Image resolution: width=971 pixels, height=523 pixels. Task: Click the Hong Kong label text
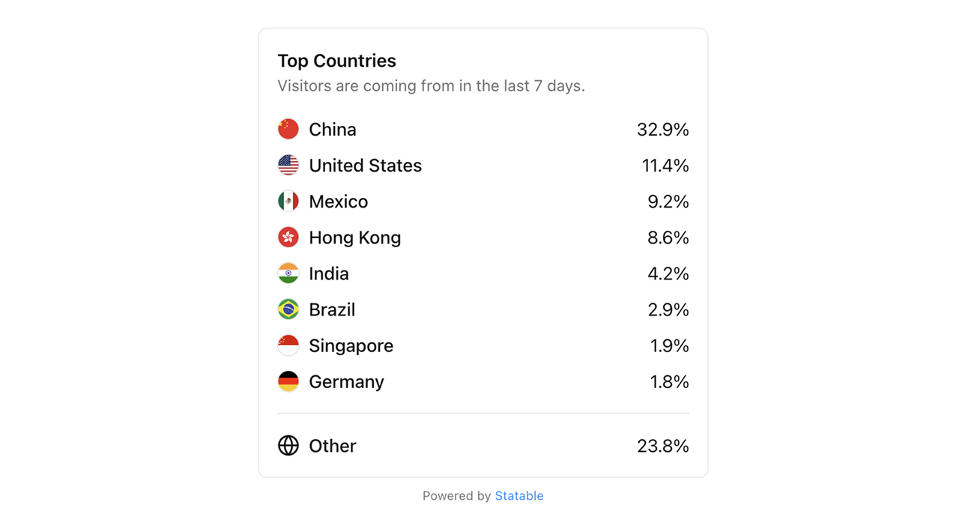(x=355, y=238)
